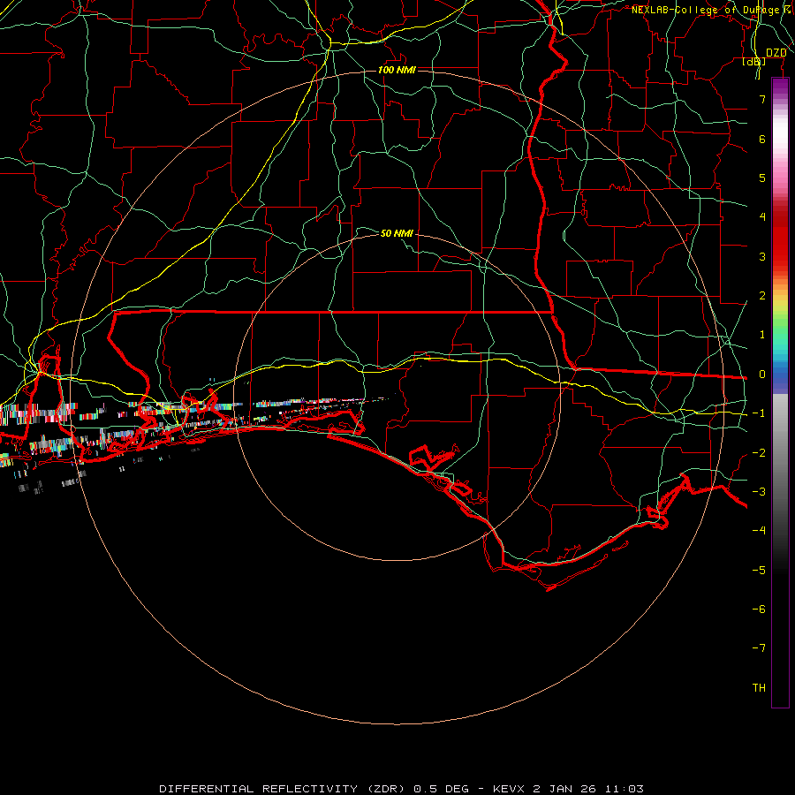This screenshot has width=795, height=795.
Task: Click the "DZD" legend title
Action: tap(776, 53)
